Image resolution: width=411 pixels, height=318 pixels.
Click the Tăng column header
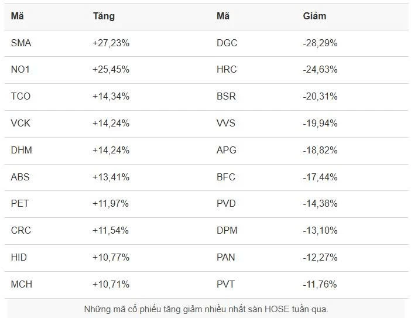pos(104,16)
